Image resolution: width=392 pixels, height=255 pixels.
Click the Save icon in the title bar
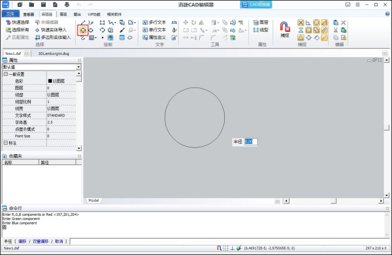(x=43, y=5)
